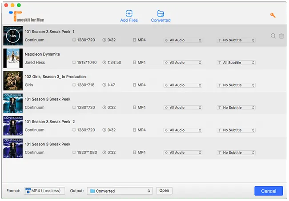Viewport: 289px width, 201px height.
Task: Click the Add Files icon
Action: (x=129, y=13)
